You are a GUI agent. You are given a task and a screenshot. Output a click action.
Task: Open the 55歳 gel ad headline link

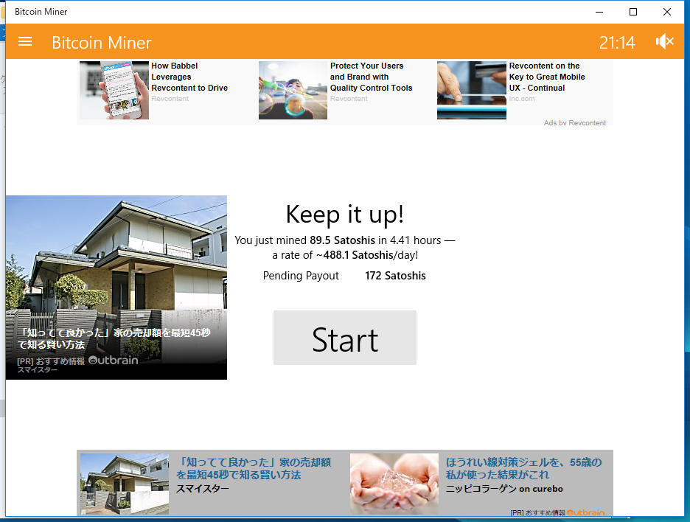[523, 468]
